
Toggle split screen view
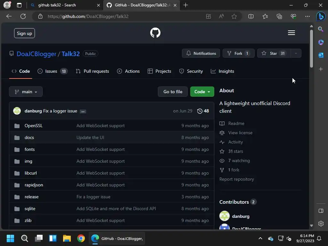[251, 16]
